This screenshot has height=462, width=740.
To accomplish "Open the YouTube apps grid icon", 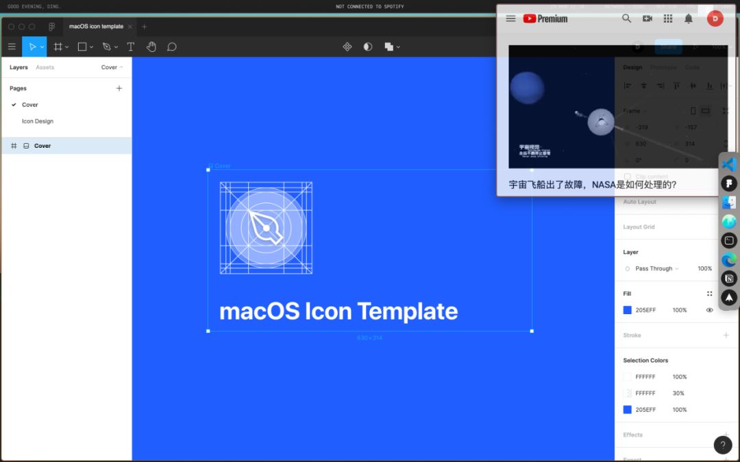I will pos(668,18).
